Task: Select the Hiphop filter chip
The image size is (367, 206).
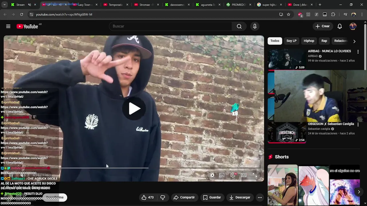Action: (309, 41)
